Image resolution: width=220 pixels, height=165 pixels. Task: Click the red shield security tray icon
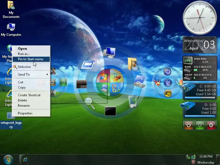(x=193, y=162)
